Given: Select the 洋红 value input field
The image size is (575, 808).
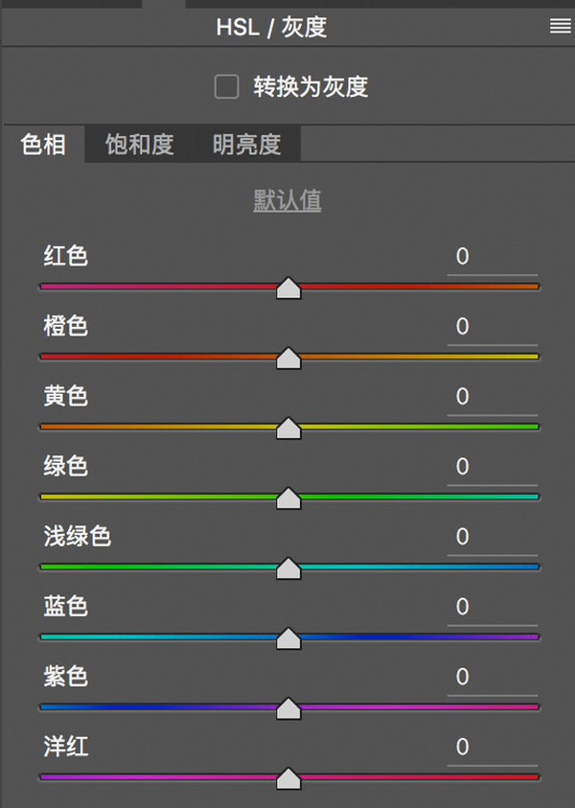Looking at the screenshot, I should click(x=492, y=746).
